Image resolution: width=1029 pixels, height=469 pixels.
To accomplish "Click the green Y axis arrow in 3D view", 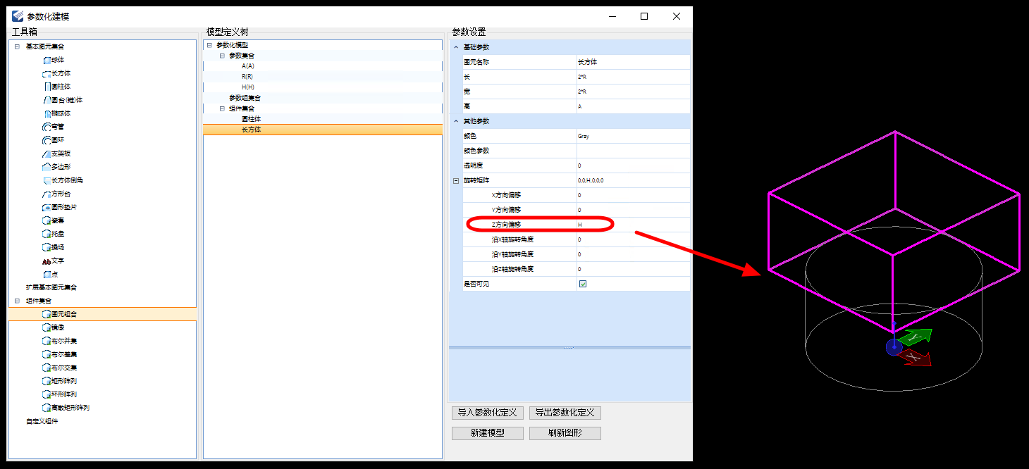I will point(916,337).
